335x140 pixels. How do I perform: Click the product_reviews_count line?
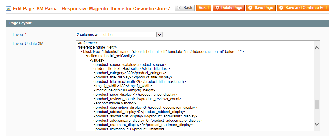pos(137,99)
